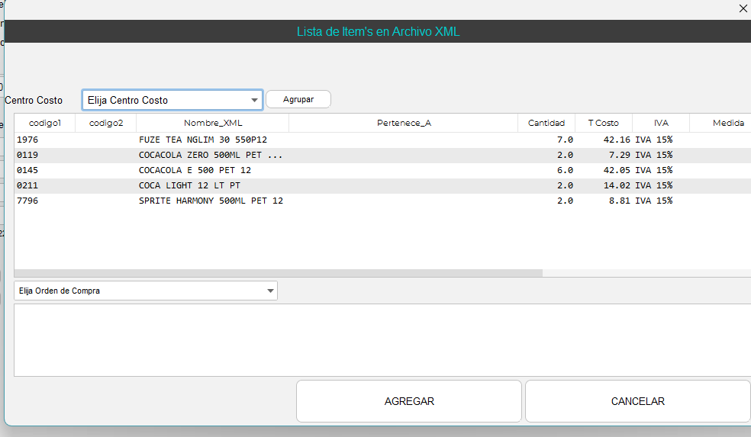Select the SPRITE HARMONY 500ML row
The width and height of the screenshot is (751, 437).
[x=211, y=201]
